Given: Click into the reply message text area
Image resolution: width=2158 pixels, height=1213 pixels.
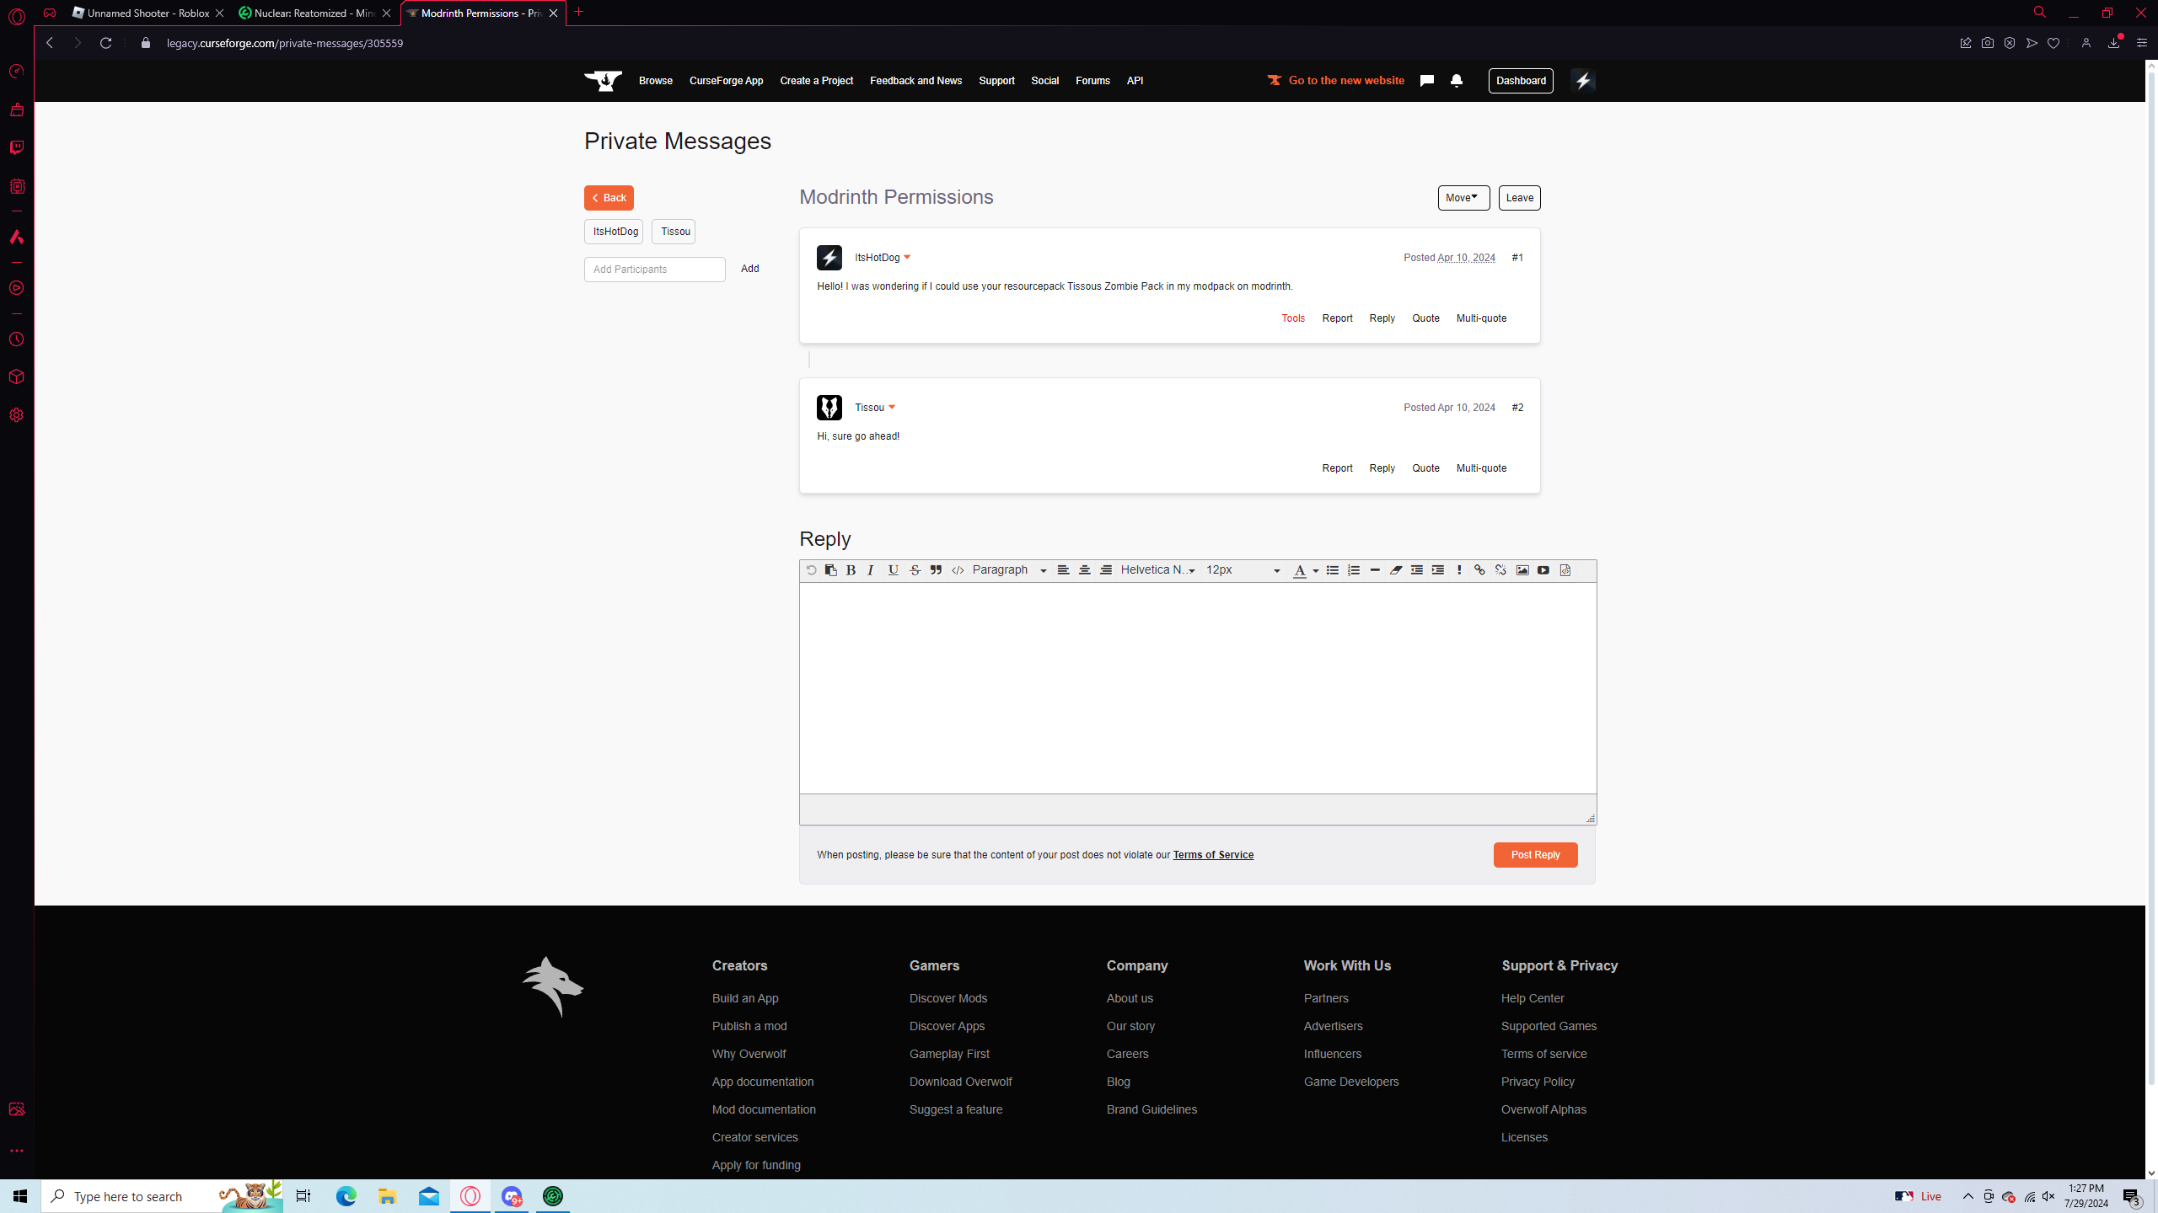Looking at the screenshot, I should pyautogui.click(x=1197, y=688).
